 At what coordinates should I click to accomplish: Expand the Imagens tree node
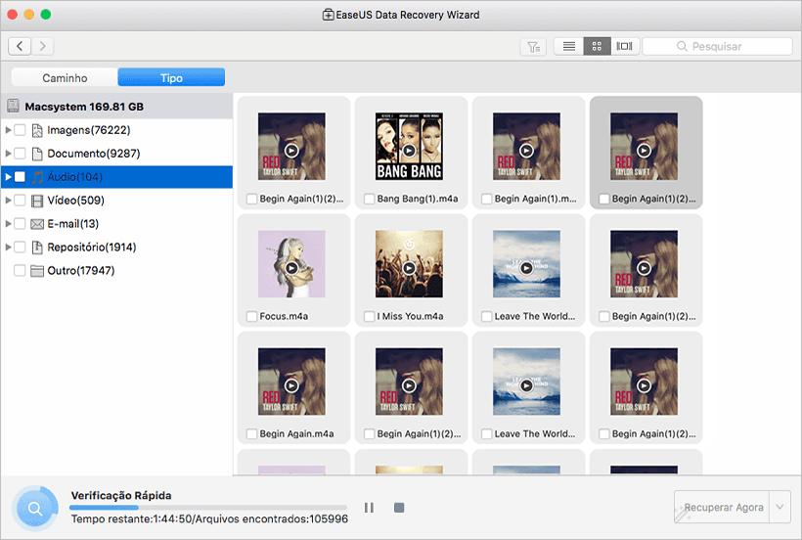pos(8,130)
